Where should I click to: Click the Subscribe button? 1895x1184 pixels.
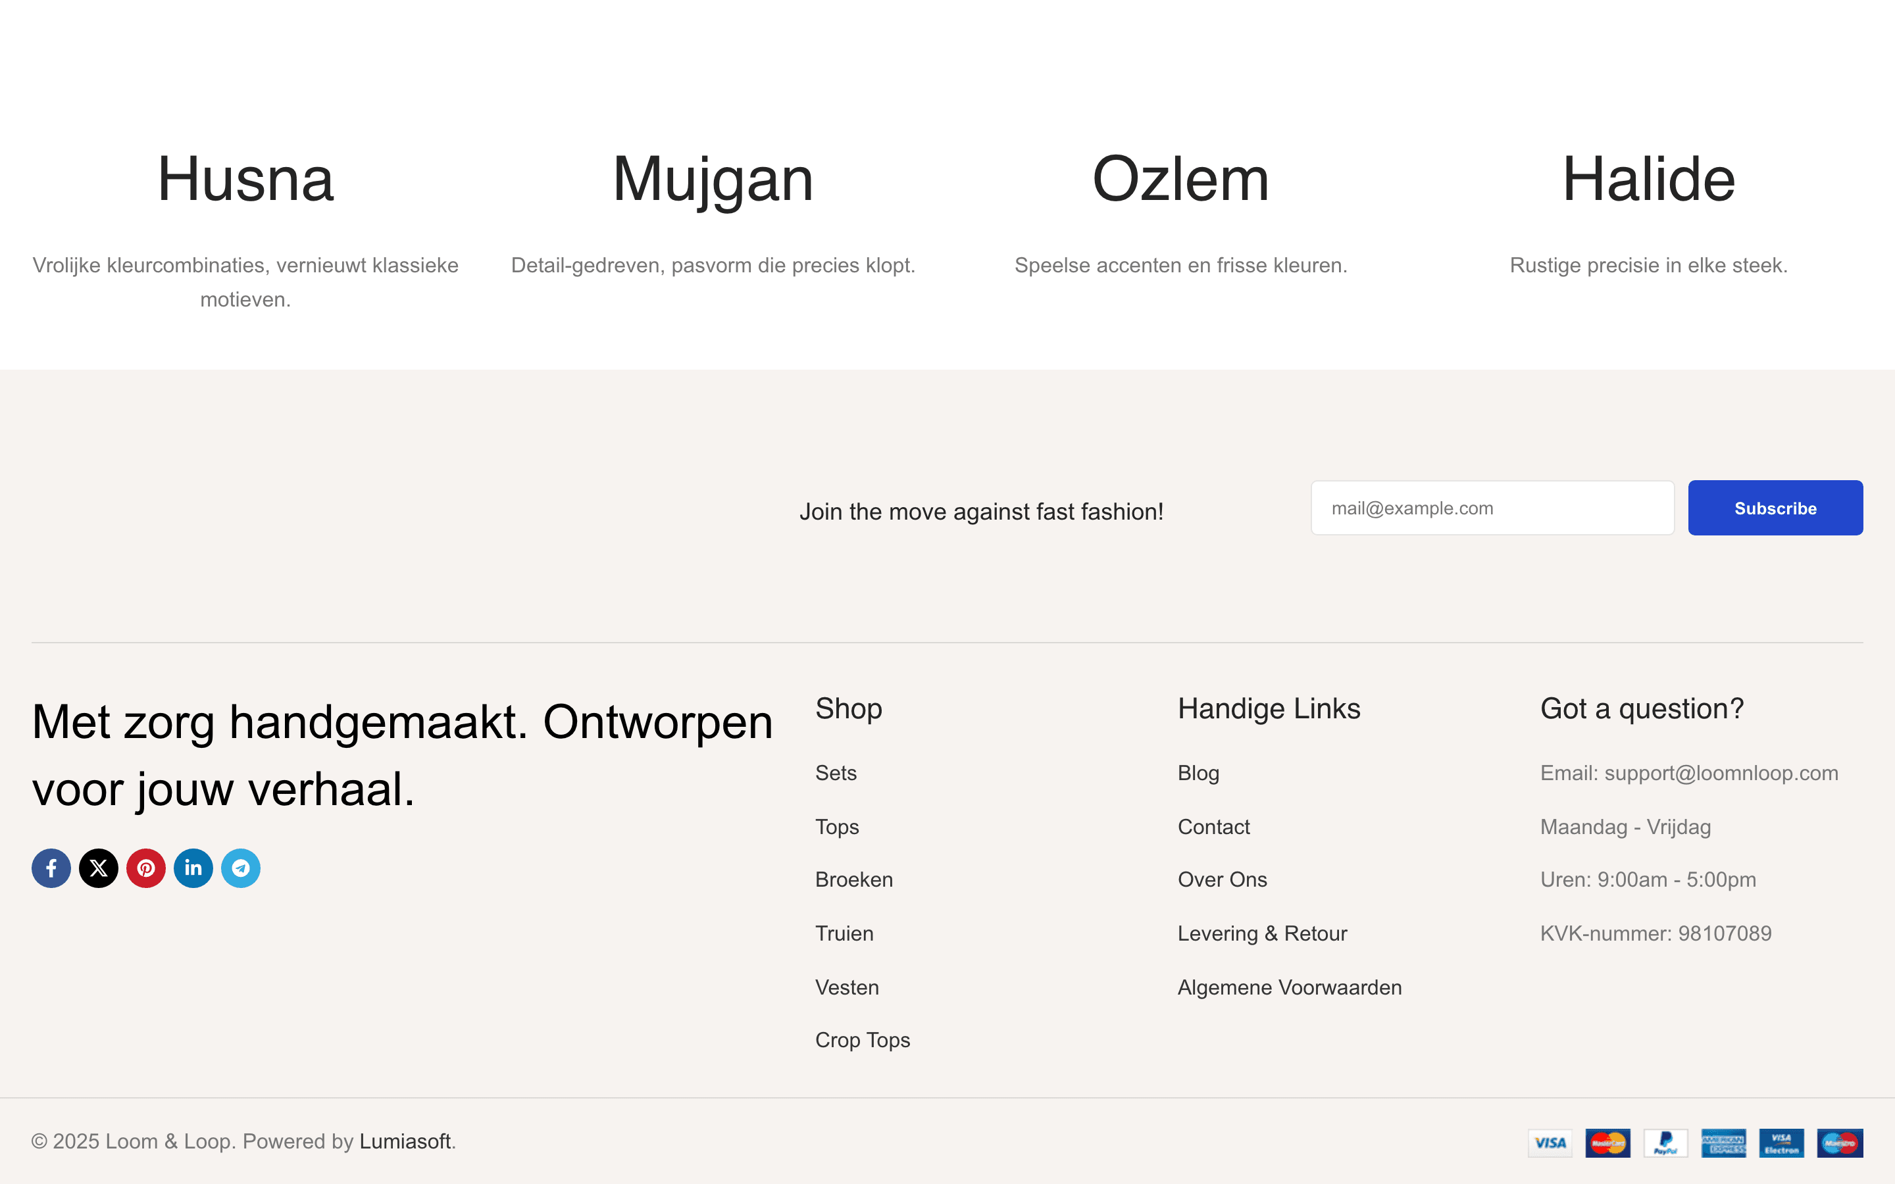point(1775,507)
